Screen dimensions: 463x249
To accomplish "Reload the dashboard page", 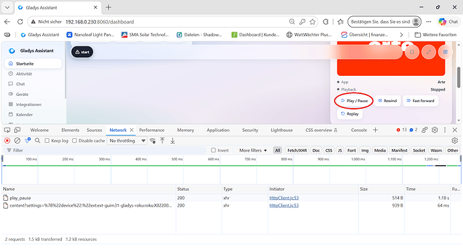I will point(20,21).
